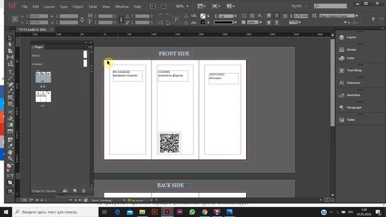Open the preflight profile dropdown in status bar
The image size is (386, 217).
[124, 200]
